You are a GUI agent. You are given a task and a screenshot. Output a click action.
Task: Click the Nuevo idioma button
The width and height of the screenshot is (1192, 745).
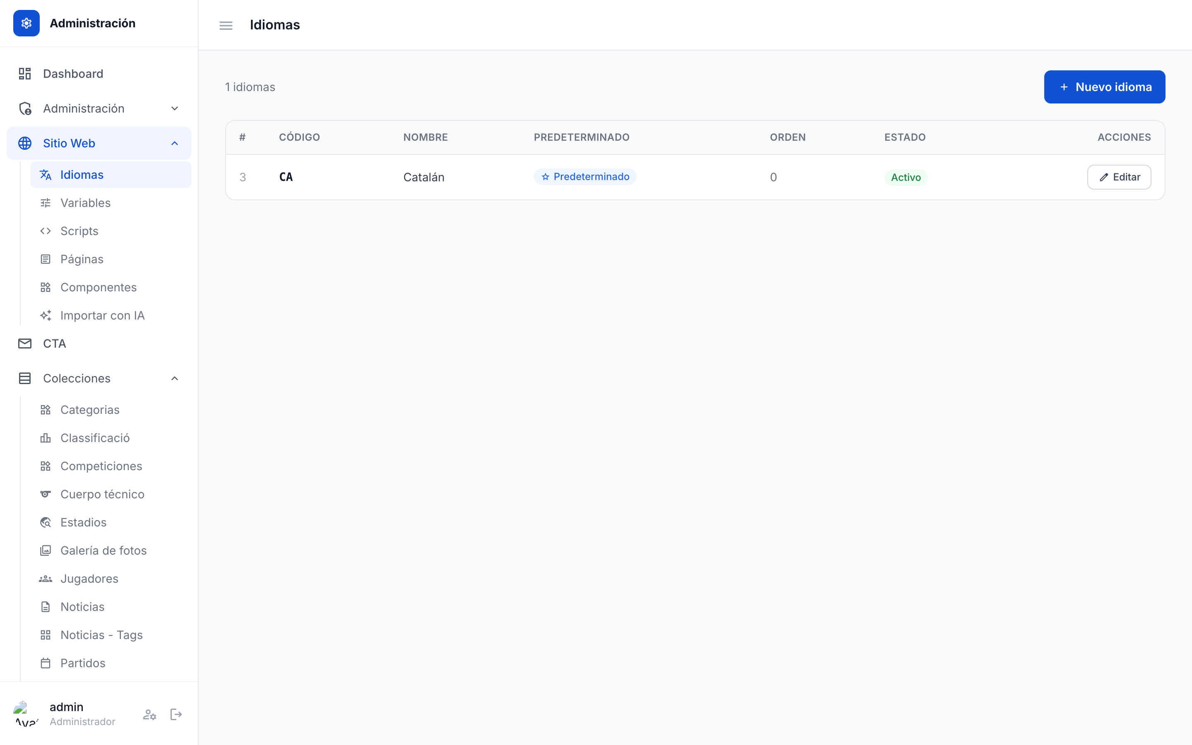coord(1104,87)
